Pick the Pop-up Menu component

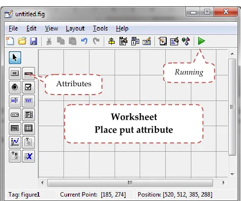pos(15,115)
